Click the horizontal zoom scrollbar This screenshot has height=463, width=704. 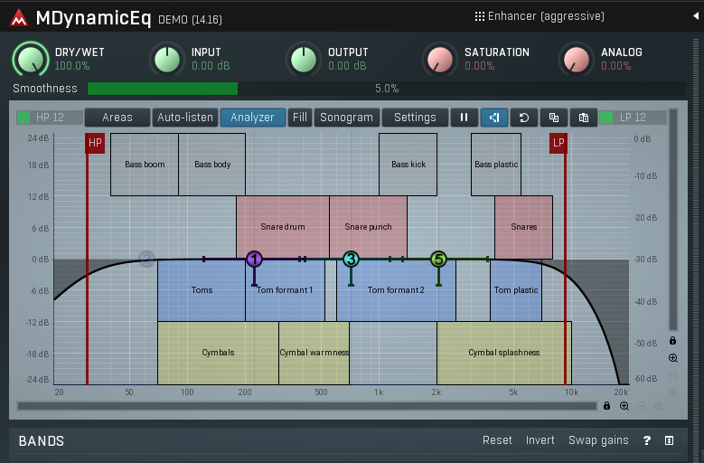(307, 406)
